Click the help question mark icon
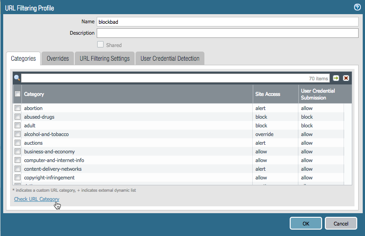The width and height of the screenshot is (365, 236). click(357, 7)
